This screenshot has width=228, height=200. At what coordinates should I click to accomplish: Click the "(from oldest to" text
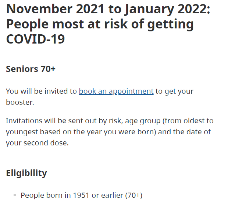click(x=188, y=121)
